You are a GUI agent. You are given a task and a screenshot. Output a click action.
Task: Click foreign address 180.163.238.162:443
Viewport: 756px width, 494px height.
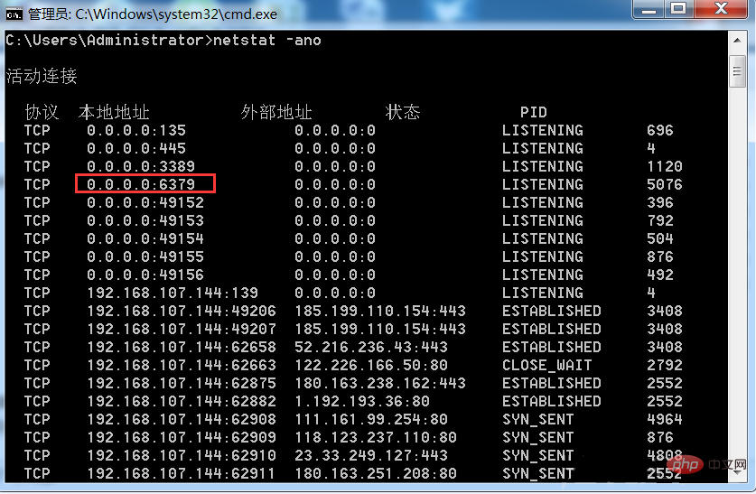[380, 383]
